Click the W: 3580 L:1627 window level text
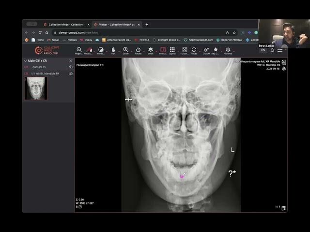 (x=85, y=203)
